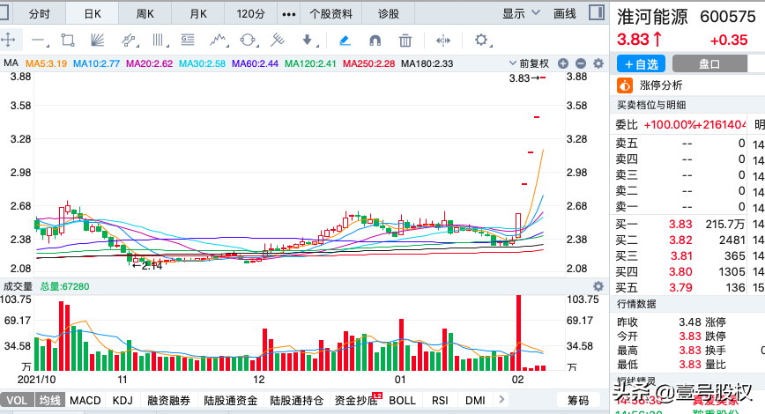Click the MA20:2.62 label
The image size is (765, 414).
pos(149,63)
